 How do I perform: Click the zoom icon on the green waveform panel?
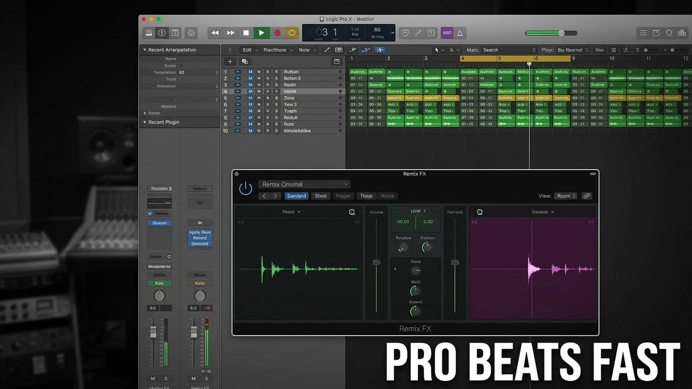(352, 212)
